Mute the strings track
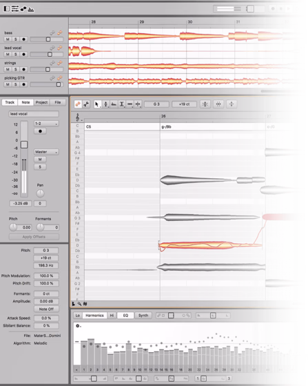Screen dimensions: 308x386 pyautogui.click(x=8, y=70)
